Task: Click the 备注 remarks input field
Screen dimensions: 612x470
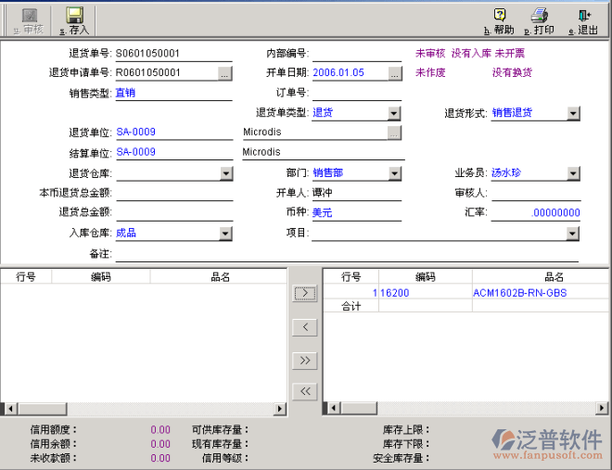Action: pyautogui.click(x=347, y=254)
